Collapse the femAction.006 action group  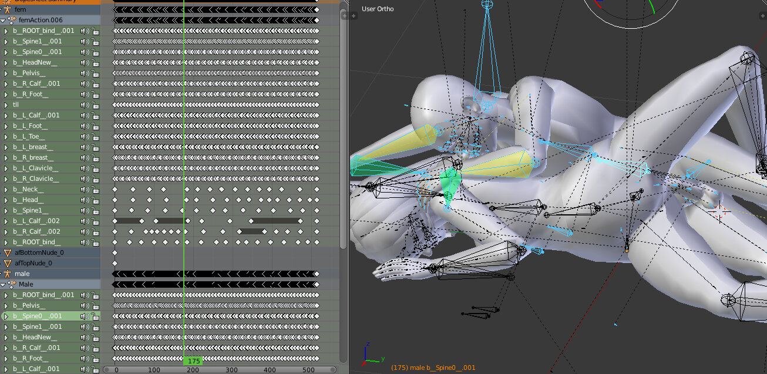tap(4, 20)
